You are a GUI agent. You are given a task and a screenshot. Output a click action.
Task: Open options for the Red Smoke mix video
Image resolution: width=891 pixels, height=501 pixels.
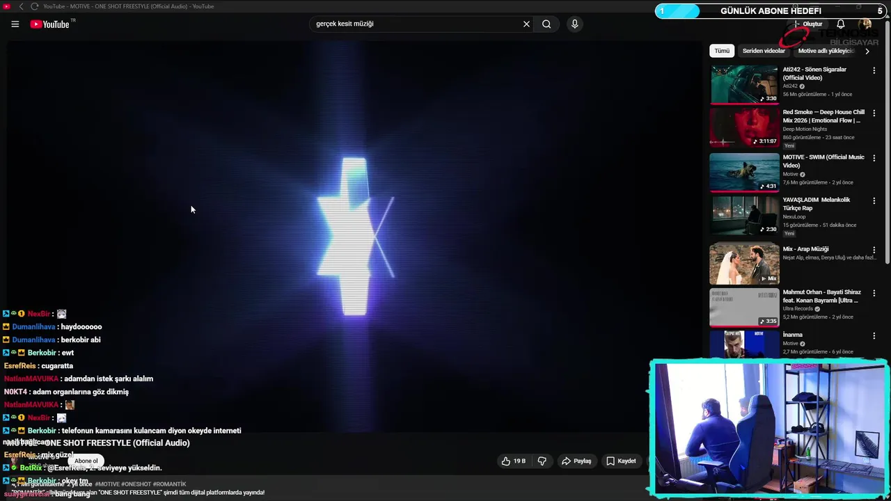click(874, 113)
